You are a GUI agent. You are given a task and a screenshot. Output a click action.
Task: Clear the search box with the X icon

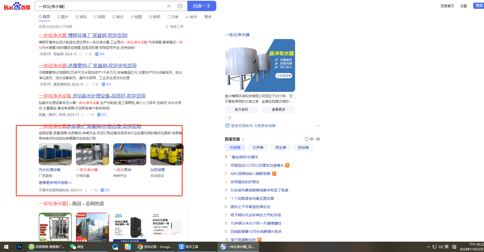coord(169,6)
